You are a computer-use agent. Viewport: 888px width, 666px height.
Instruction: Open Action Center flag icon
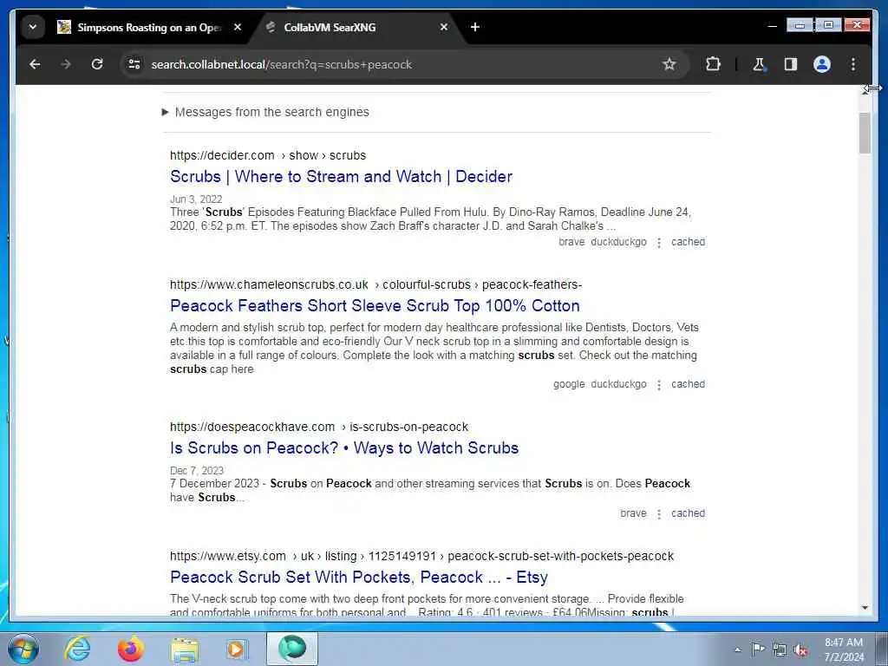pyautogui.click(x=758, y=650)
